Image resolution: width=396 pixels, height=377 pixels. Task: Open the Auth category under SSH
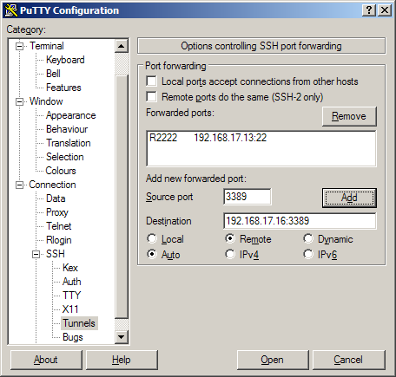(x=72, y=282)
